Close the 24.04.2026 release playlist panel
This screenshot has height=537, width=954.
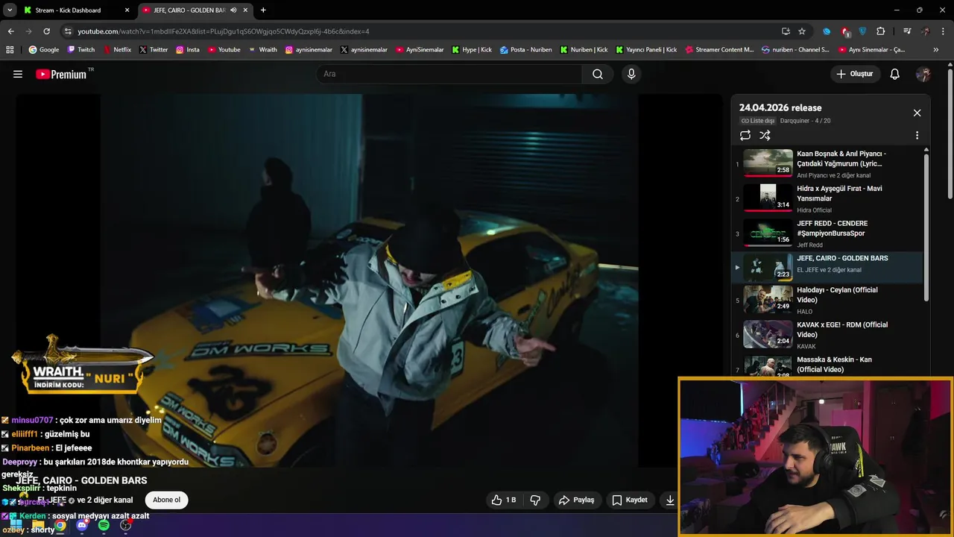(917, 113)
